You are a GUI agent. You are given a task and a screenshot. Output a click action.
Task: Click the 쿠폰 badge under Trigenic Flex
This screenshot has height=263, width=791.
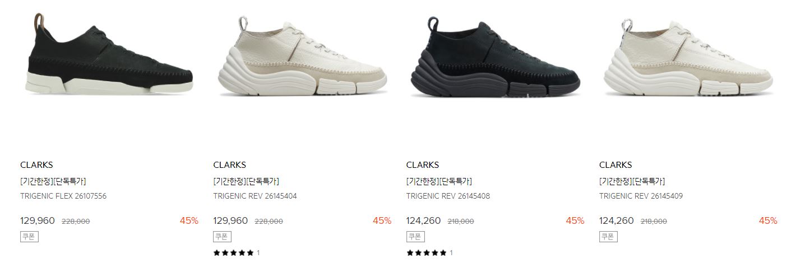point(29,237)
